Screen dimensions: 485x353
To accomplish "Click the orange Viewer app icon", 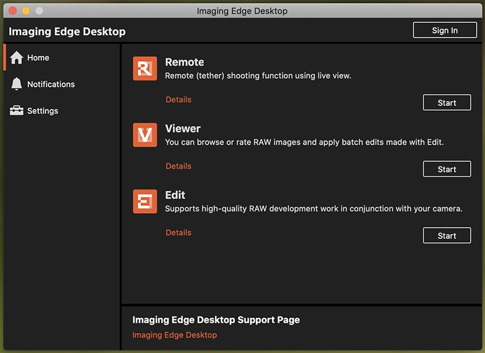I will pyautogui.click(x=145, y=134).
